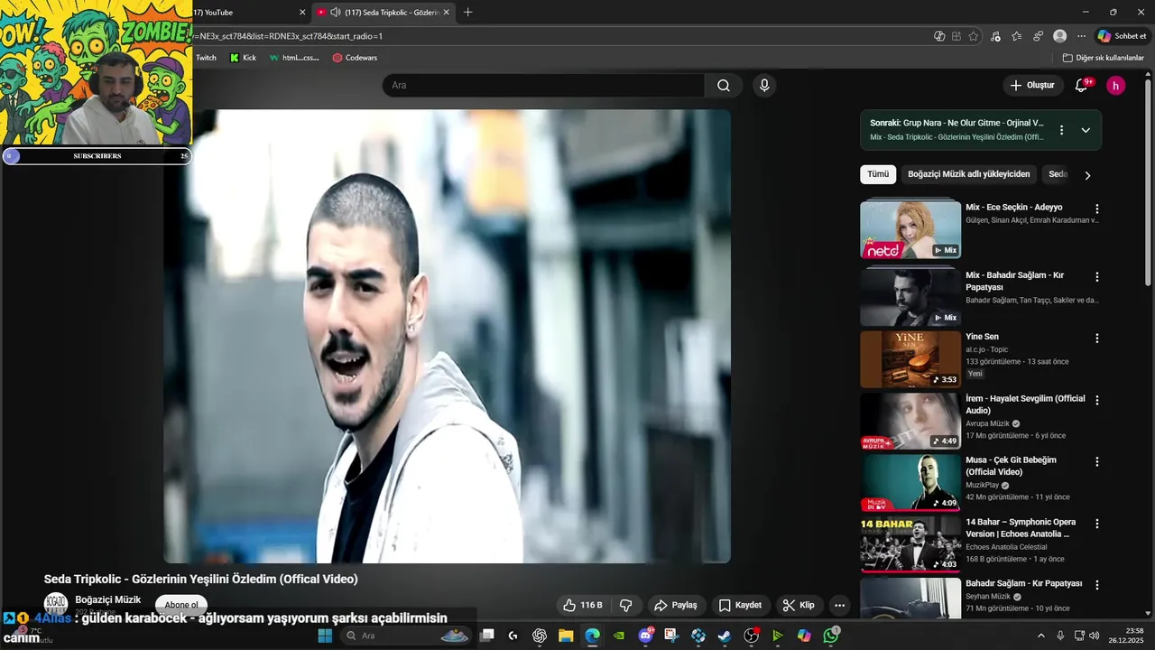Screen dimensions: 1155x650
Task: Open the YouTube account avatar menu
Action: pyautogui.click(x=1116, y=85)
